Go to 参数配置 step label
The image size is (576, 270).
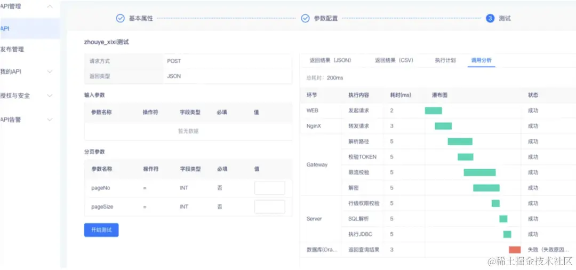[x=326, y=18]
